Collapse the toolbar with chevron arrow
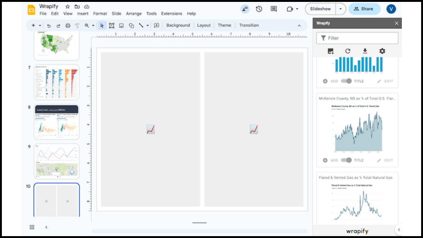The image size is (423, 238). [x=299, y=25]
